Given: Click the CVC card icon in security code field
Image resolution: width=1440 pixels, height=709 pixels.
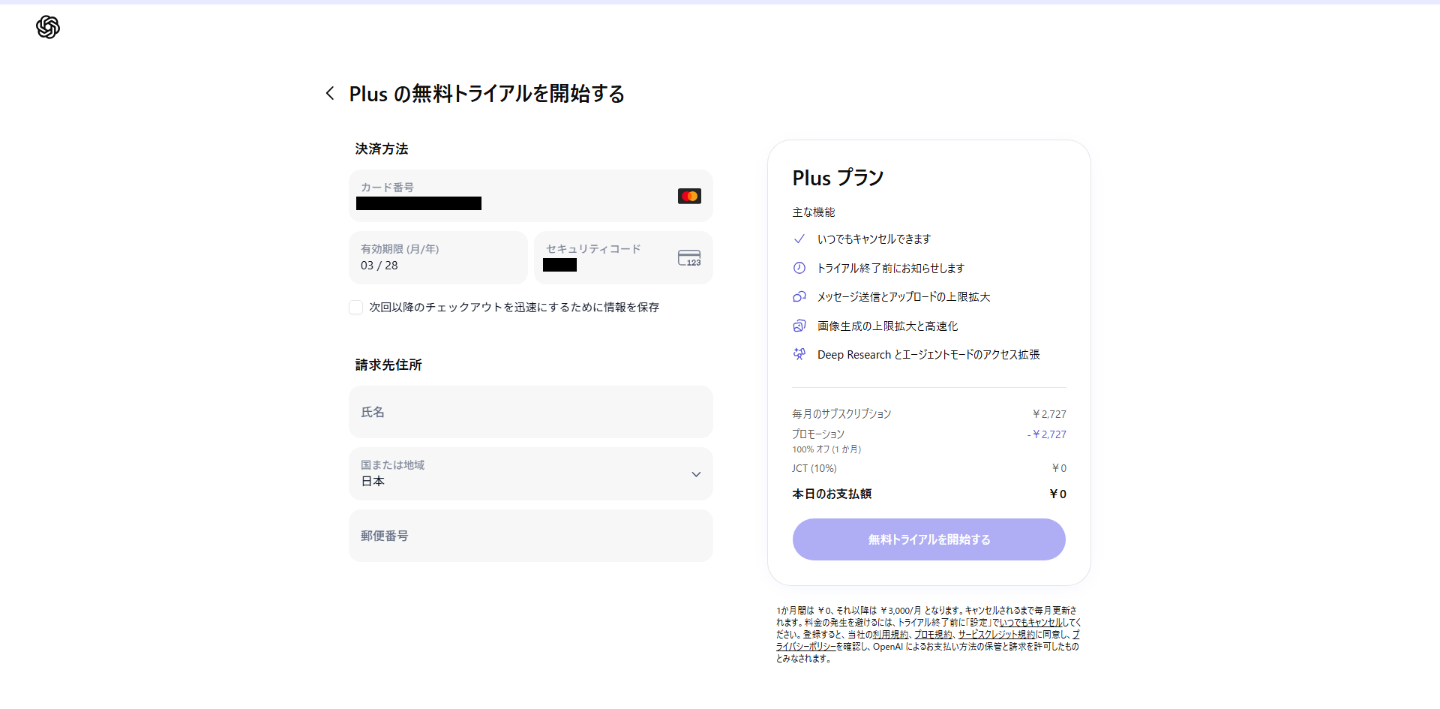Looking at the screenshot, I should tap(689, 258).
